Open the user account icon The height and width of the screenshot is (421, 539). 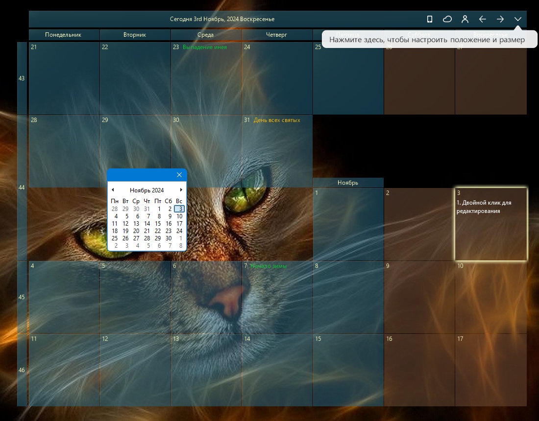465,19
